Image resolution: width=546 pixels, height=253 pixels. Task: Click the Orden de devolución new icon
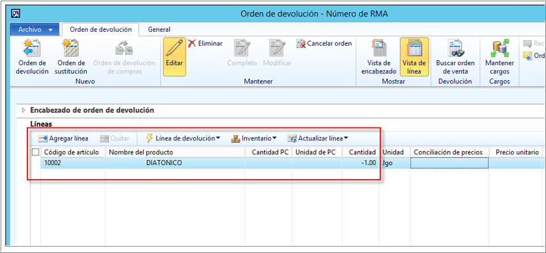[x=32, y=57]
